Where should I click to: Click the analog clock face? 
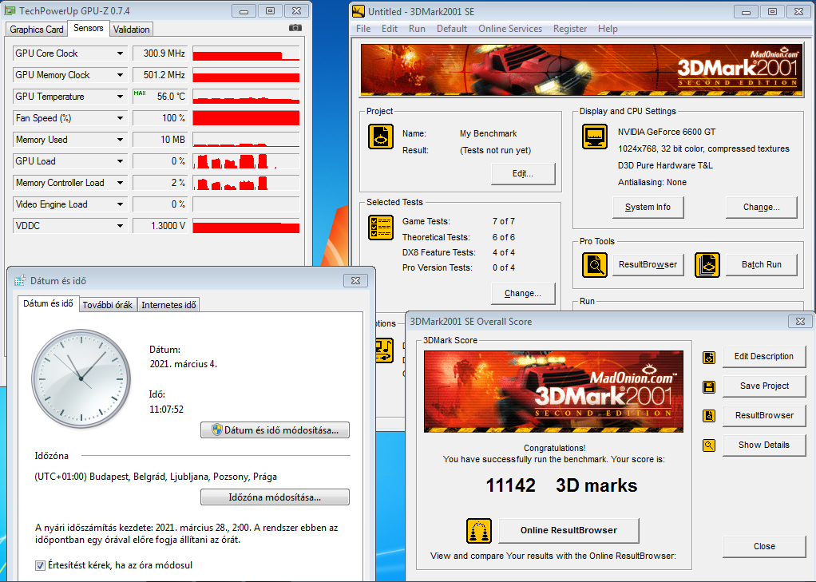tap(81, 378)
